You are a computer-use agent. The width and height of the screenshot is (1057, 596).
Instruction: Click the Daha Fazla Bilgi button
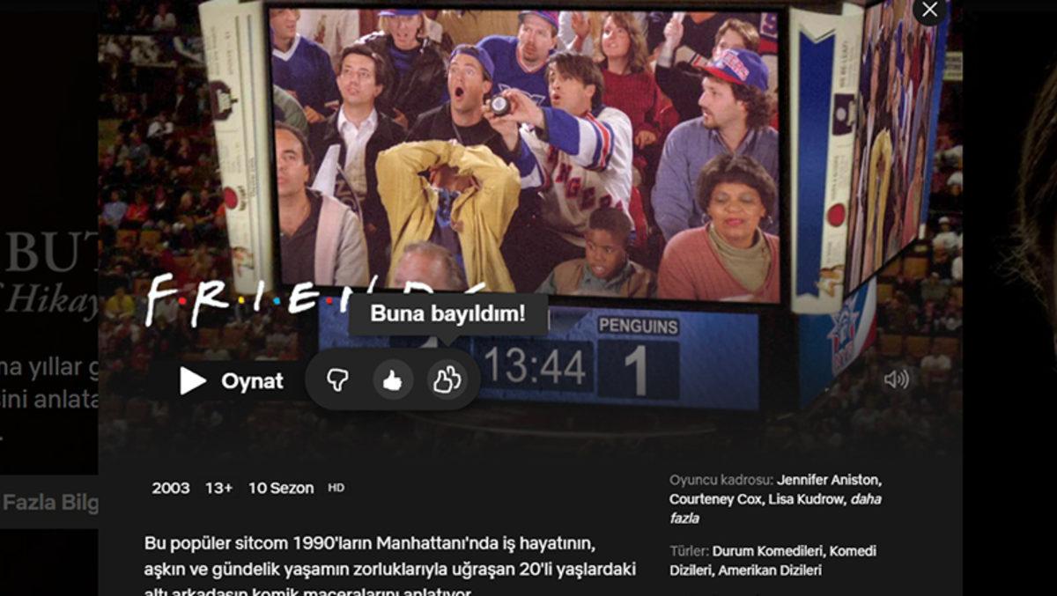tap(48, 504)
